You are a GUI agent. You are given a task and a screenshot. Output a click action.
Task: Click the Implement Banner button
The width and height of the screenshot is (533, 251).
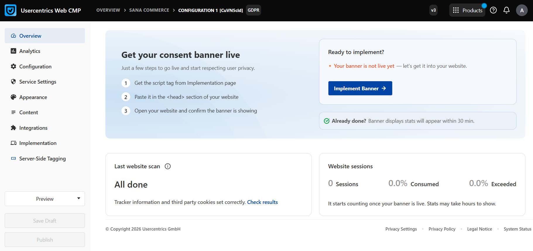coord(360,88)
